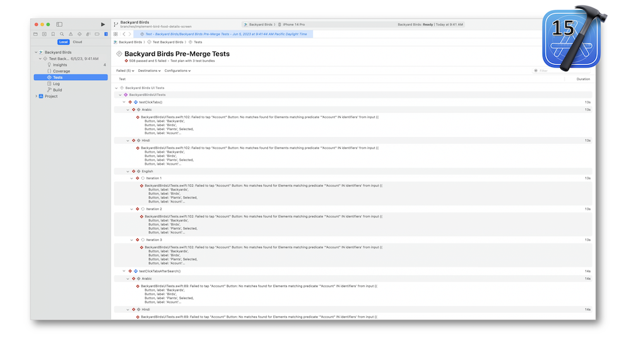This screenshot has width=631, height=340.
Task: Select Build in the navigator
Action: 57,90
